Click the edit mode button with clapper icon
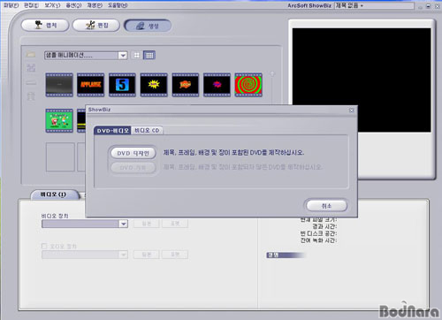The height and width of the screenshot is (320, 442). (x=96, y=26)
